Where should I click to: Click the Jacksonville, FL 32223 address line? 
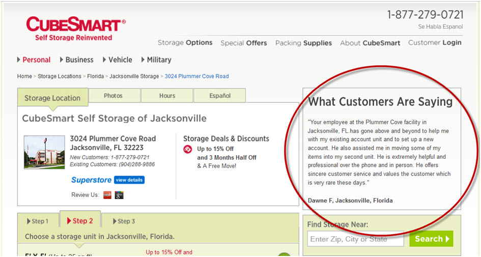[106, 148]
